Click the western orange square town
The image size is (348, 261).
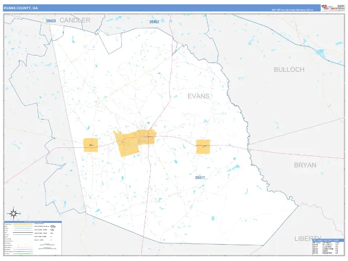91,145
